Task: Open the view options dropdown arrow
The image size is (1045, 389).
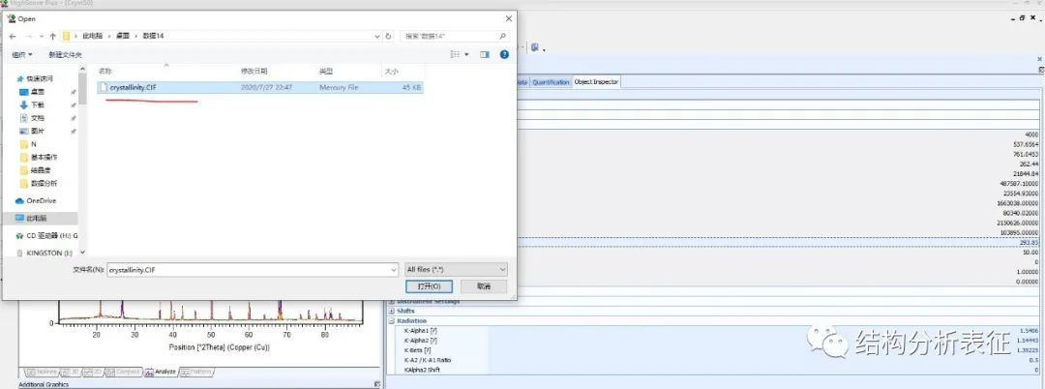Action: point(466,54)
